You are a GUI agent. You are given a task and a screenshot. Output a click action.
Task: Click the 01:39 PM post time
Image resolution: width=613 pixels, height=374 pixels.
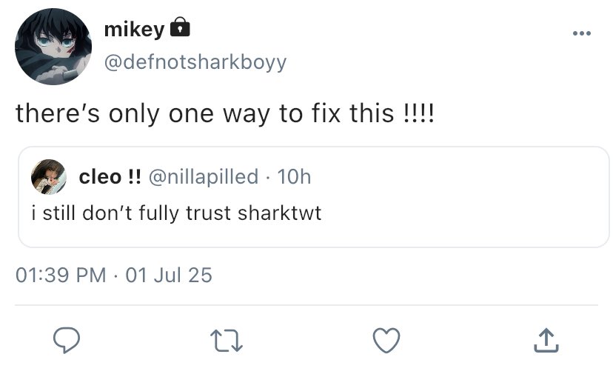click(61, 276)
